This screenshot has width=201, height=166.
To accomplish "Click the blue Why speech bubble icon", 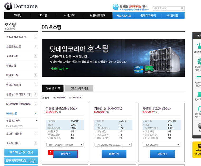I will (115, 7).
